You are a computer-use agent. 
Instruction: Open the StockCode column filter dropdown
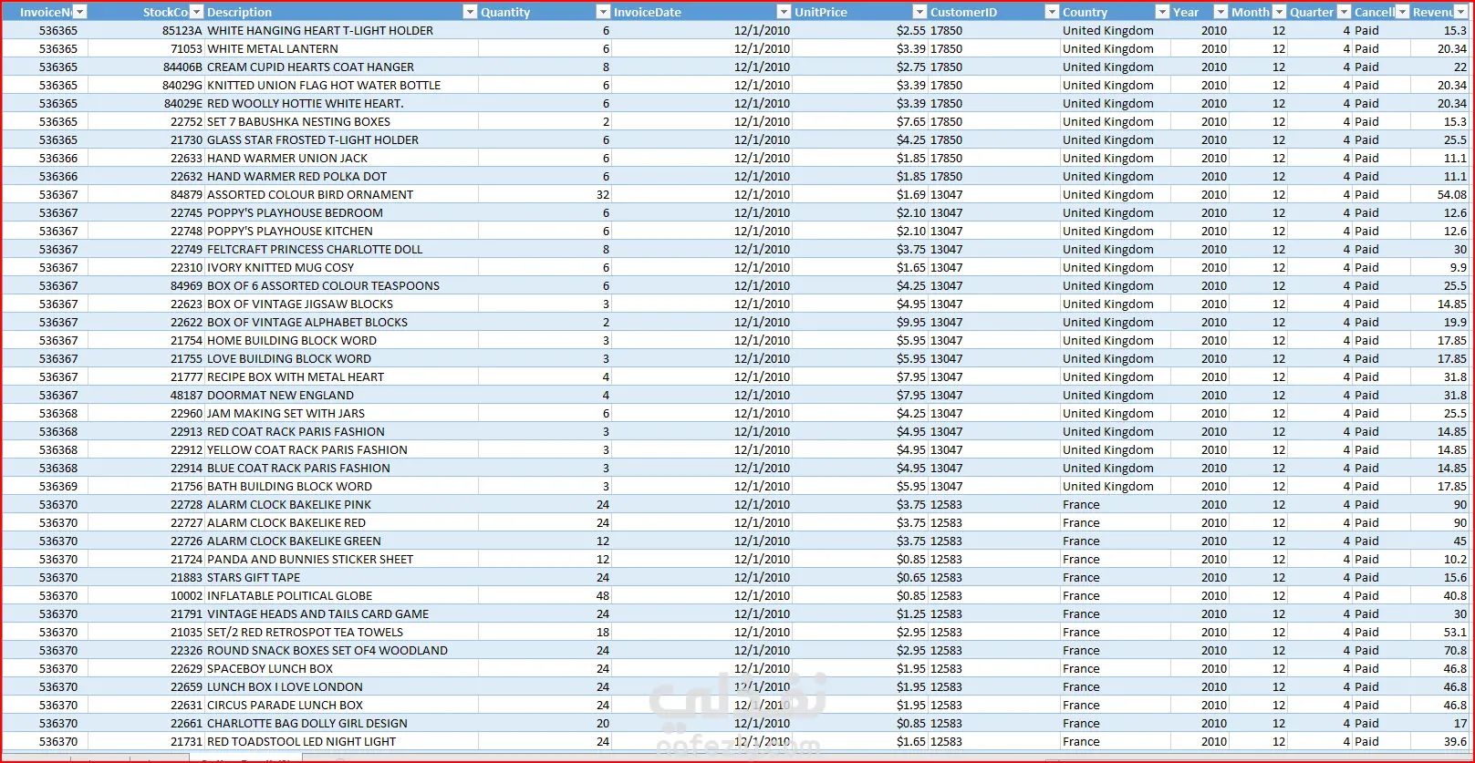[x=196, y=12]
